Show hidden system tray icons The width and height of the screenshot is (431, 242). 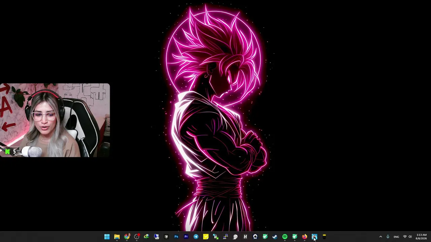point(380,237)
